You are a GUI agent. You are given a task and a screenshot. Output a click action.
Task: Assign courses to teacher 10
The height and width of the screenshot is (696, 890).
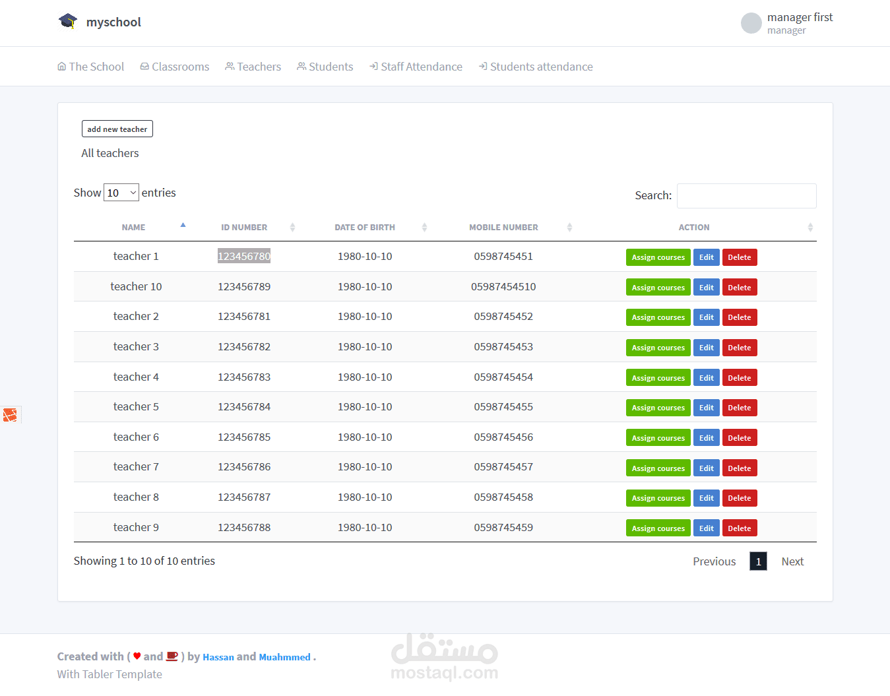(658, 287)
